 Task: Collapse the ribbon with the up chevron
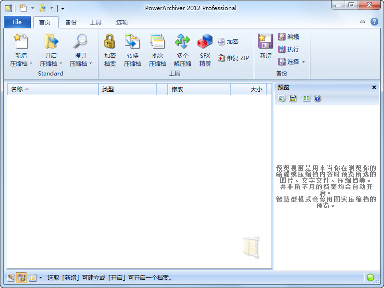coord(362,22)
